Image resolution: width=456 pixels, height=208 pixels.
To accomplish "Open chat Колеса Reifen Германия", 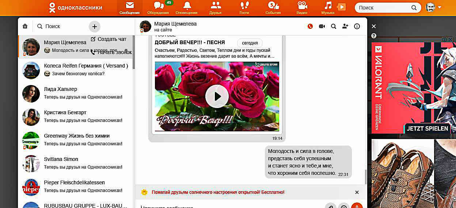I will point(76,70).
